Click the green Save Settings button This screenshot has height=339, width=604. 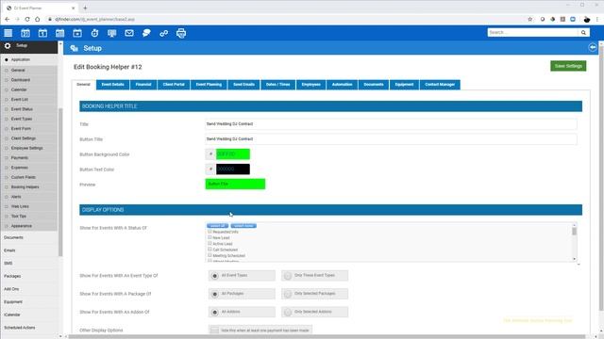tap(568, 66)
